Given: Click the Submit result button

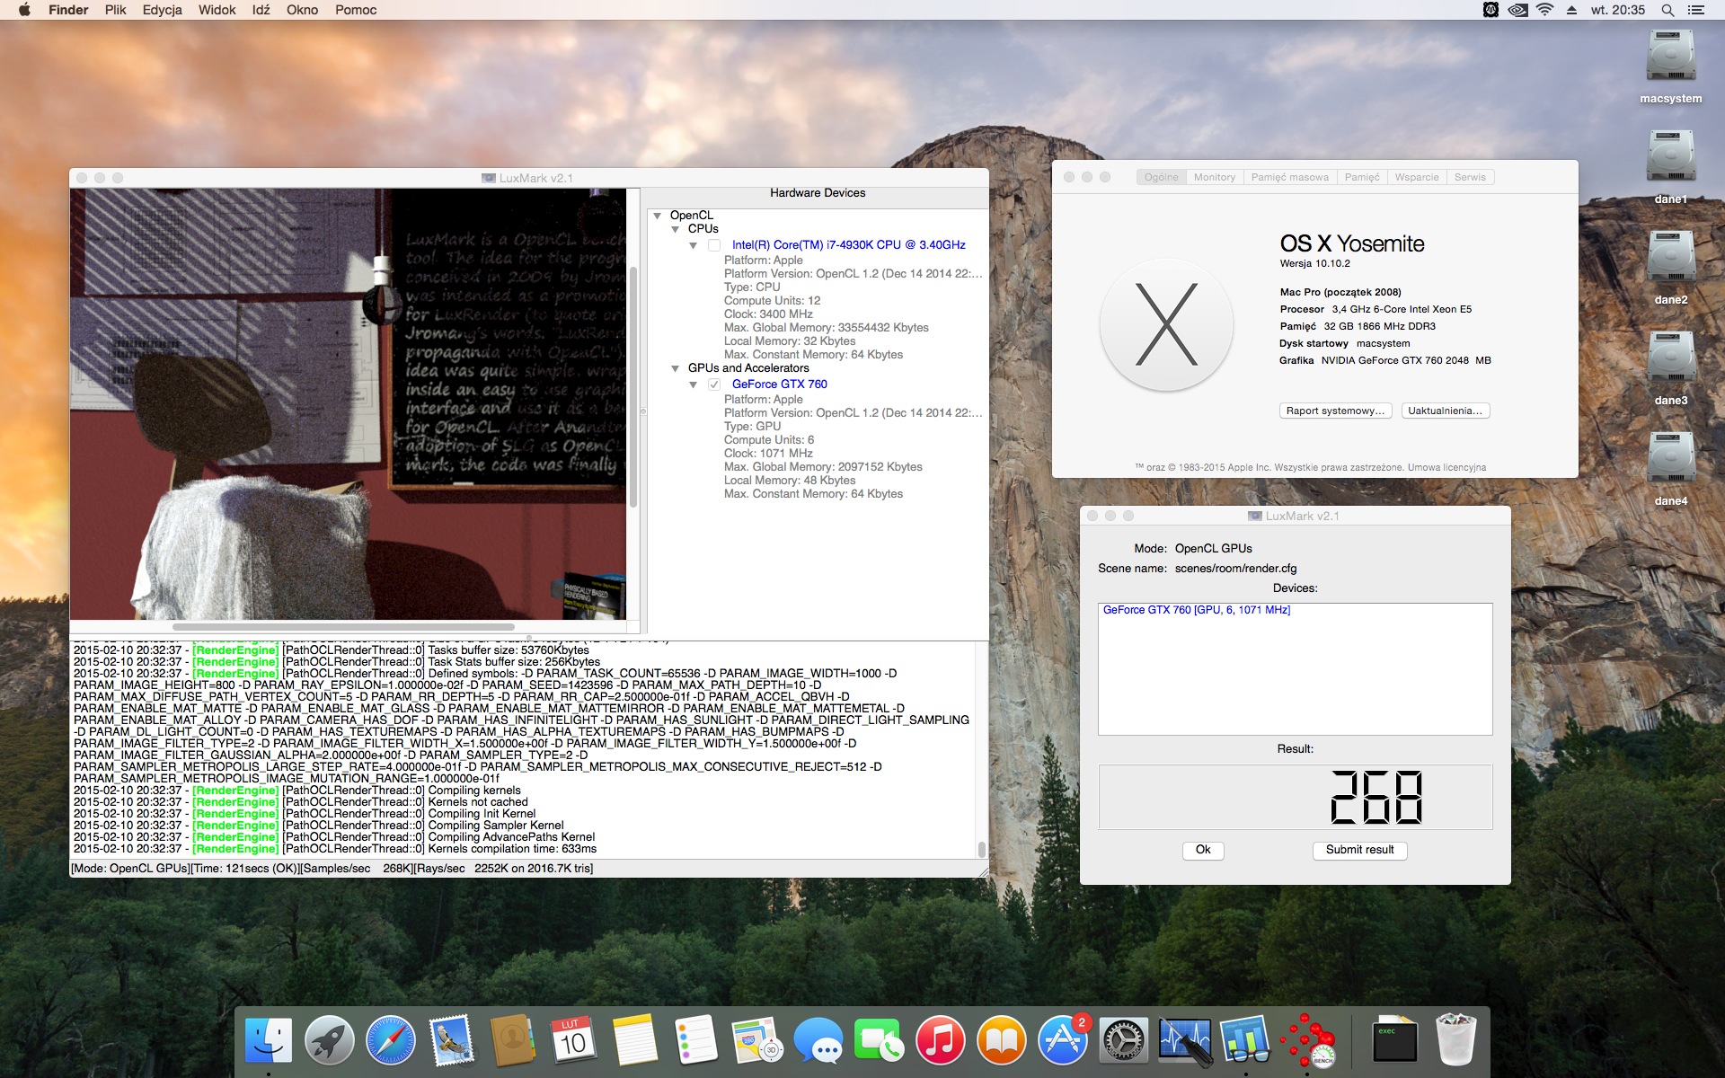Looking at the screenshot, I should pos(1360,850).
